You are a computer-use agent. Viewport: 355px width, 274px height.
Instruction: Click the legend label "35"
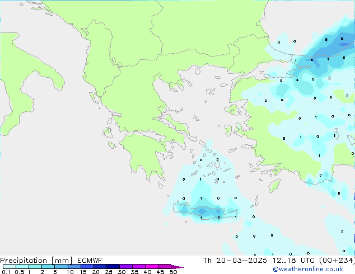pyautogui.click(x=134, y=272)
